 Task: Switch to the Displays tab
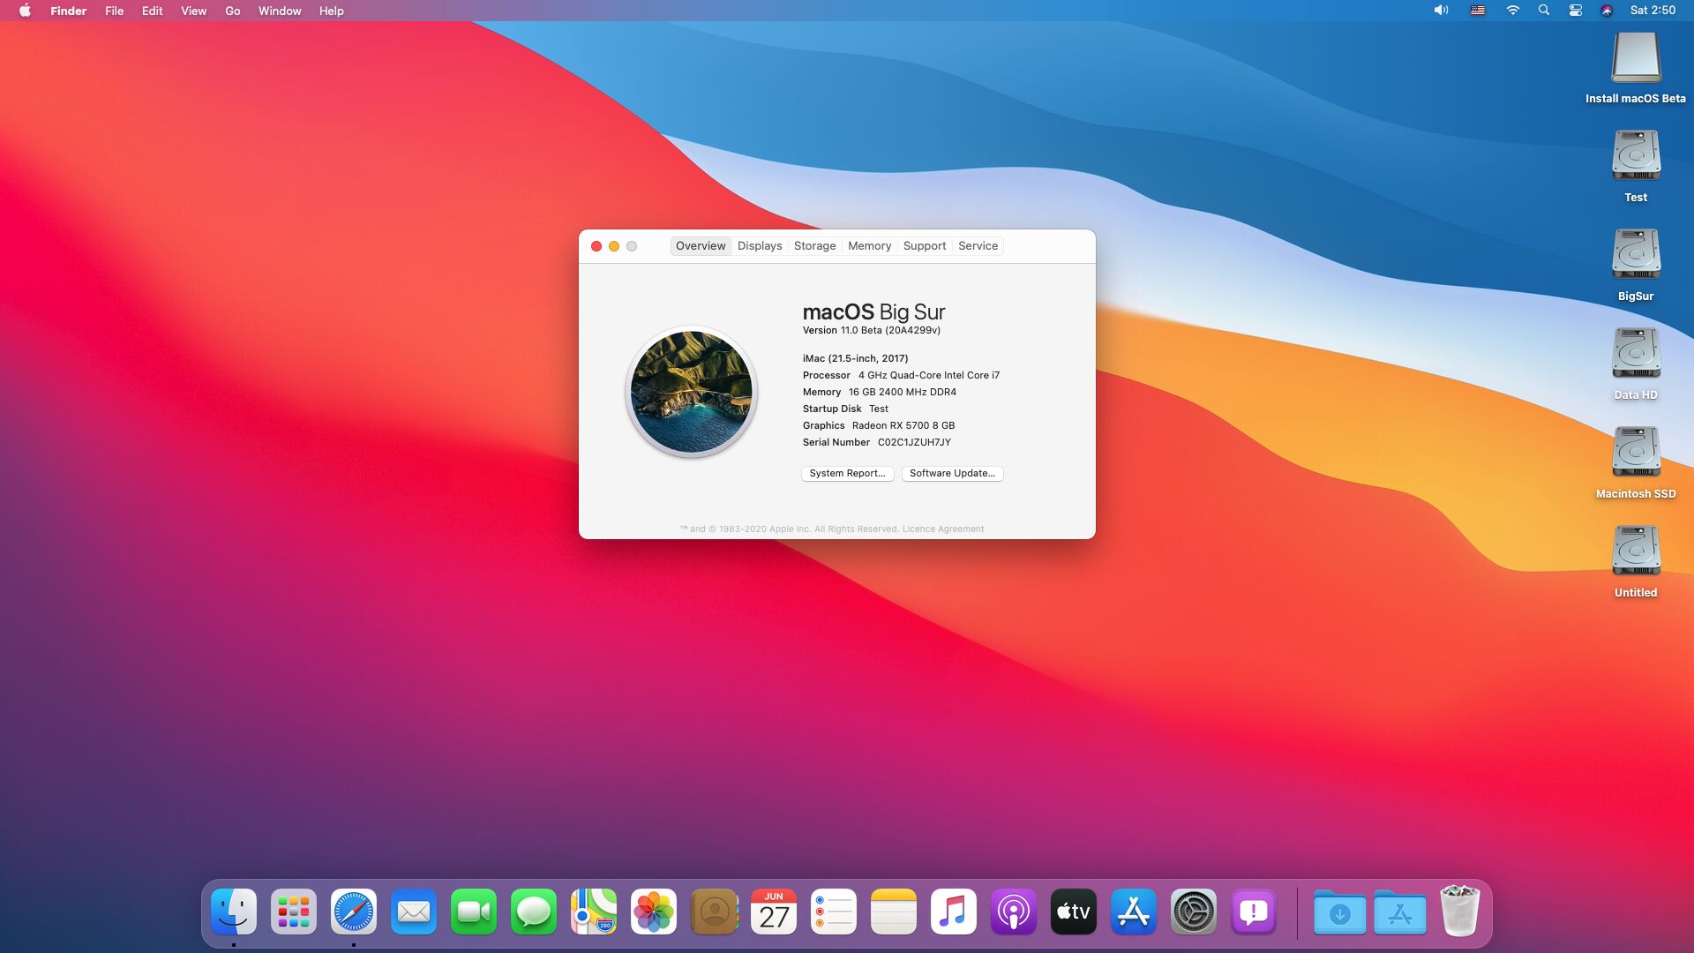tap(760, 246)
